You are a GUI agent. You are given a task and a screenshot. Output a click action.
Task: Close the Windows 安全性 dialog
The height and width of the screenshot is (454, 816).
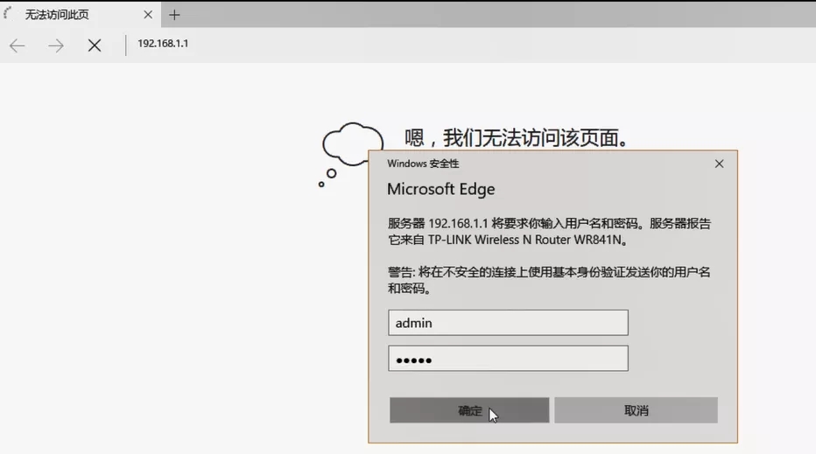tap(719, 164)
